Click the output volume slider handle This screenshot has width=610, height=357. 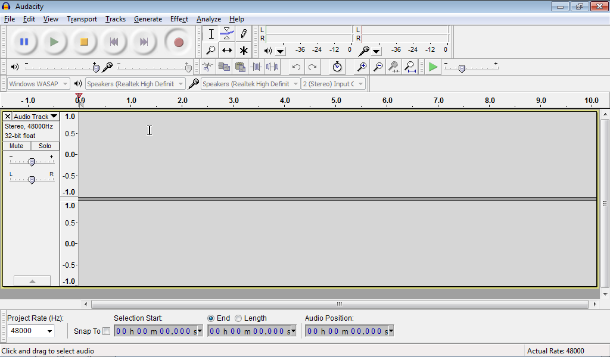(x=96, y=68)
